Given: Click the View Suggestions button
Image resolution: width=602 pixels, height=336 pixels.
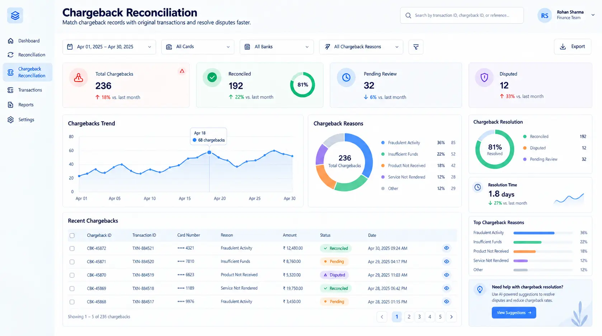Looking at the screenshot, I should (514, 313).
